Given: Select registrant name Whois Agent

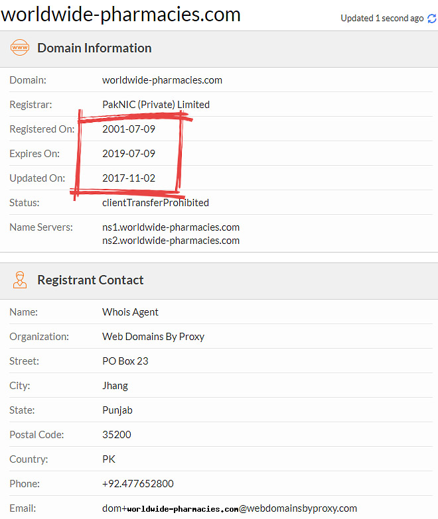Looking at the screenshot, I should pos(130,312).
